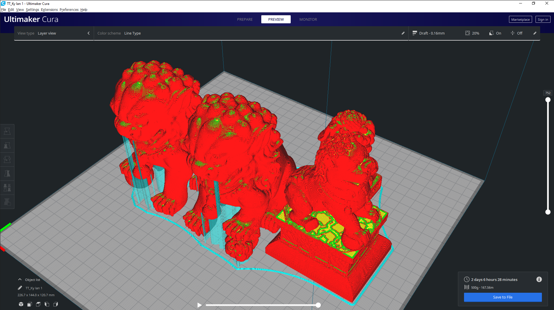Open the Preferences menu

(x=69, y=10)
